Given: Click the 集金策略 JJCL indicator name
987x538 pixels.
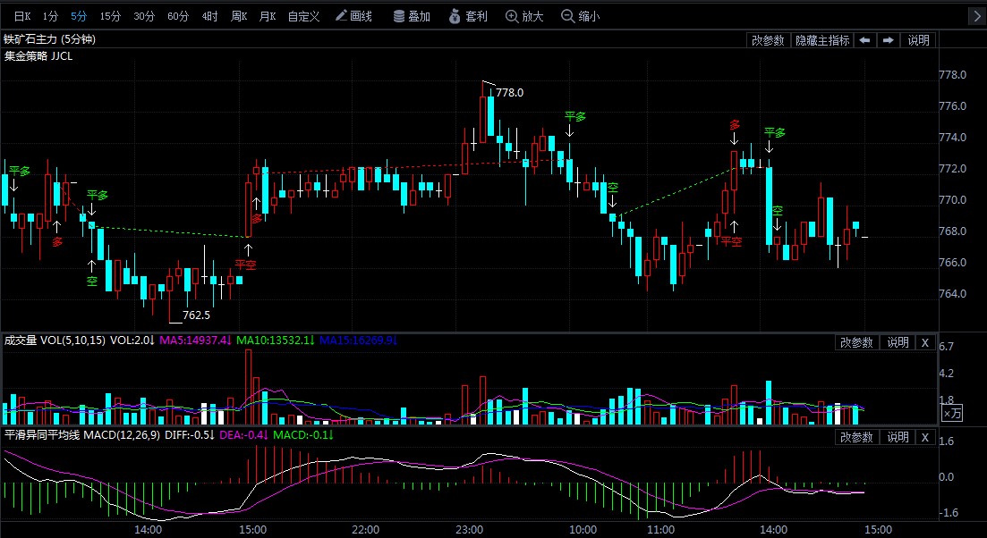Looking at the screenshot, I should (38, 56).
